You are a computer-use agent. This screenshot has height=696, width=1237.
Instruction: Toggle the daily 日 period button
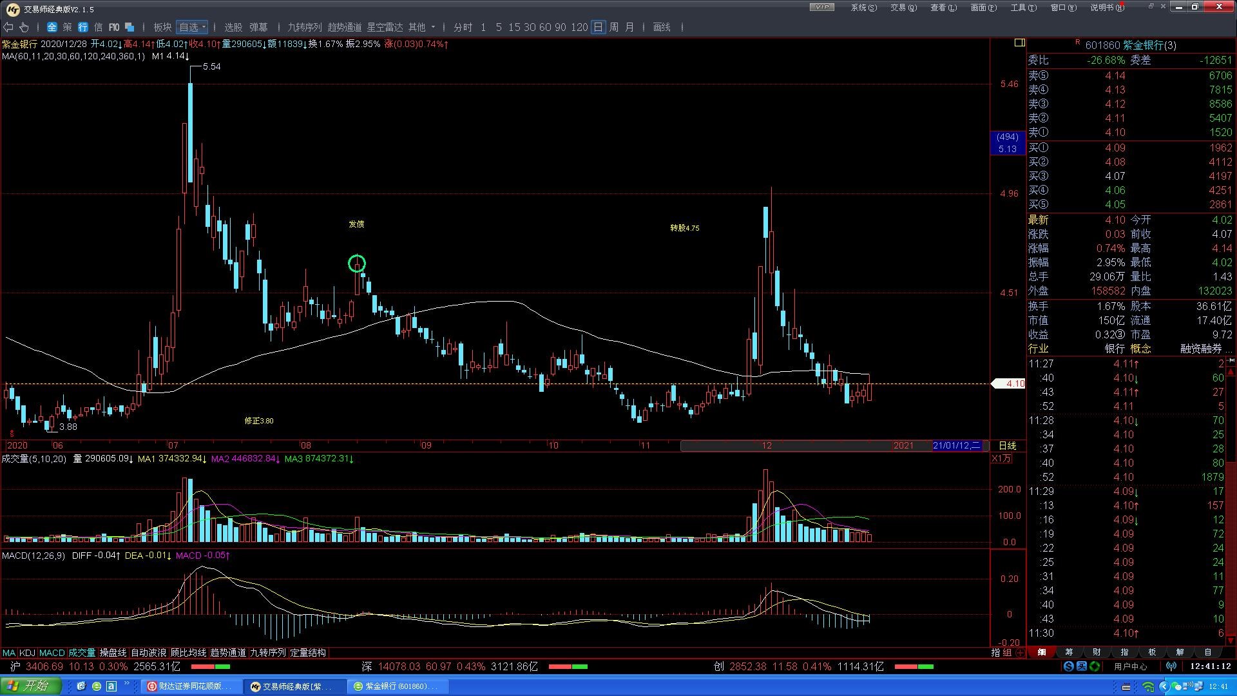coord(598,27)
